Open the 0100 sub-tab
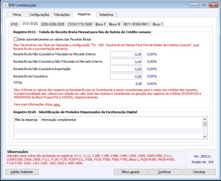This screenshot has height=181, width=221. 14,24
